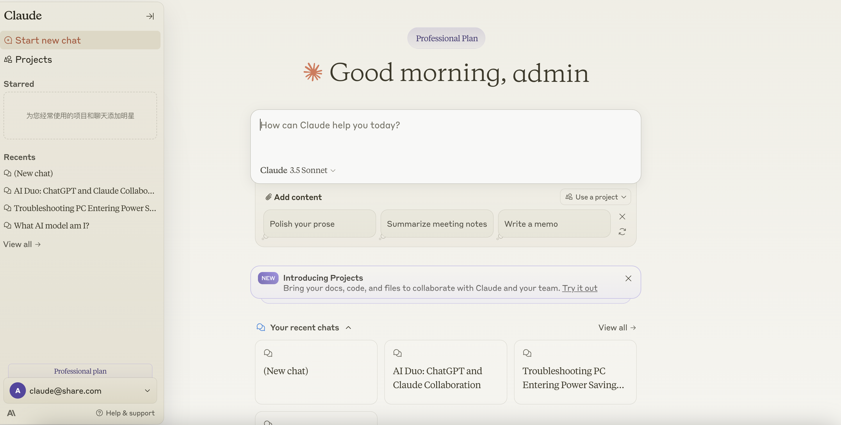The width and height of the screenshot is (841, 425).
Task: Open the (New chat) recent chat card
Action: point(316,372)
